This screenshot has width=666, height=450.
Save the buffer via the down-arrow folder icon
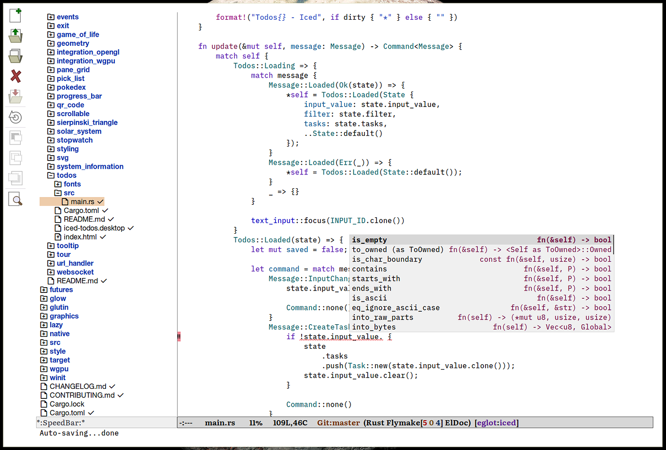[x=15, y=96]
